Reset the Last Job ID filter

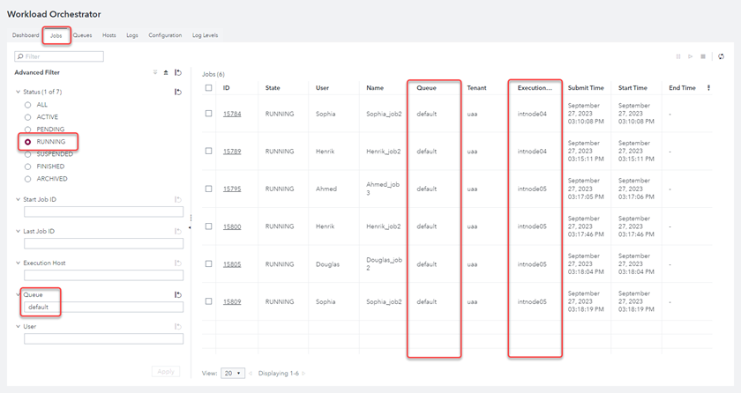(x=178, y=231)
